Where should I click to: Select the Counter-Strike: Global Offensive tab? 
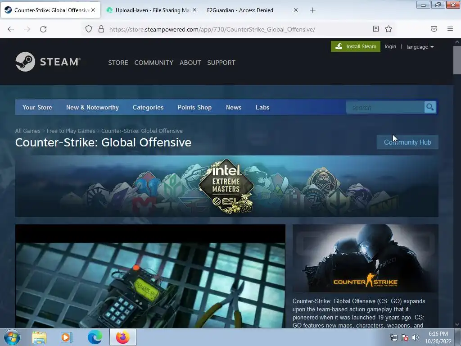coord(50,10)
